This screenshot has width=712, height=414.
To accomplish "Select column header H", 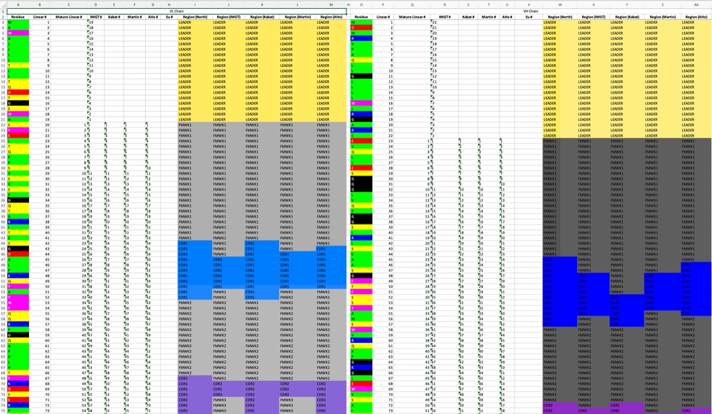I will pos(169,4).
